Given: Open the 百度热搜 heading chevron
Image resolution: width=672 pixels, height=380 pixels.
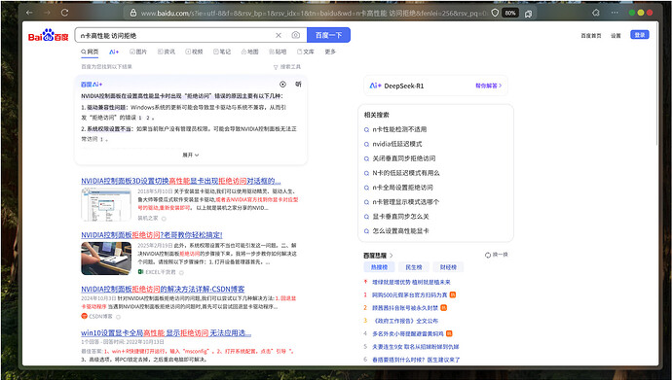Looking at the screenshot, I should [x=392, y=256].
